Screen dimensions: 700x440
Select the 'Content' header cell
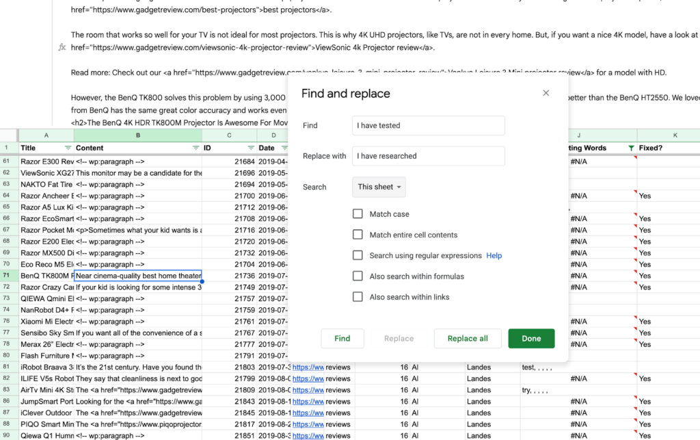click(138, 148)
